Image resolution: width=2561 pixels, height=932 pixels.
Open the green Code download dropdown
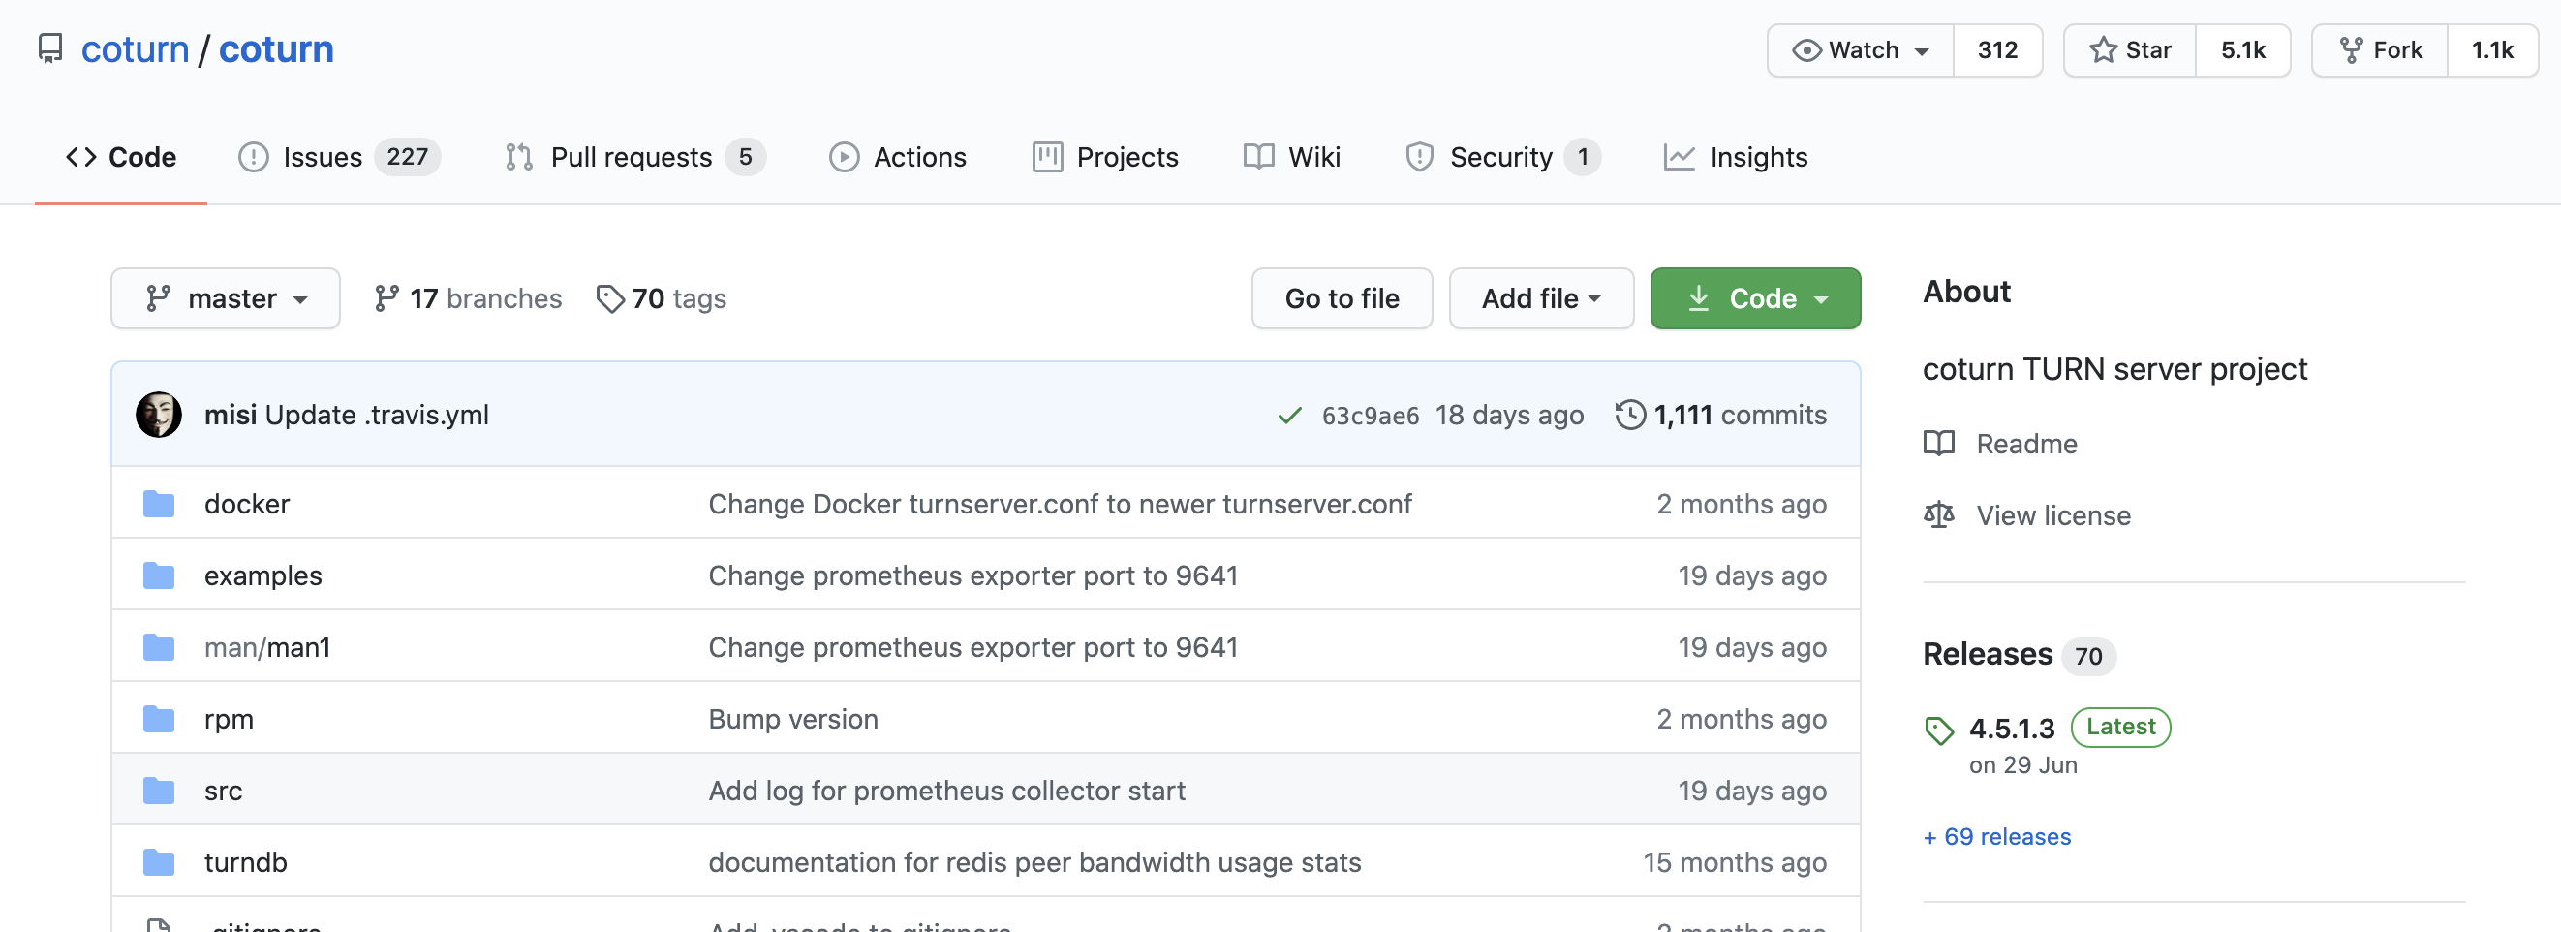(x=1755, y=298)
